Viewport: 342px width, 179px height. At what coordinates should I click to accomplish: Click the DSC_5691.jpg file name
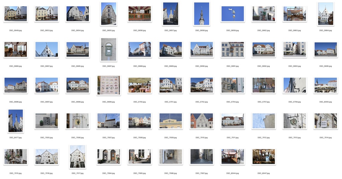point(232,66)
